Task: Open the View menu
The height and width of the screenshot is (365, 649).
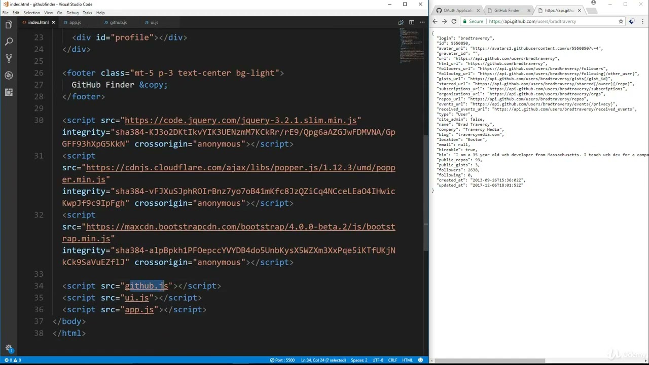Action: [48, 13]
